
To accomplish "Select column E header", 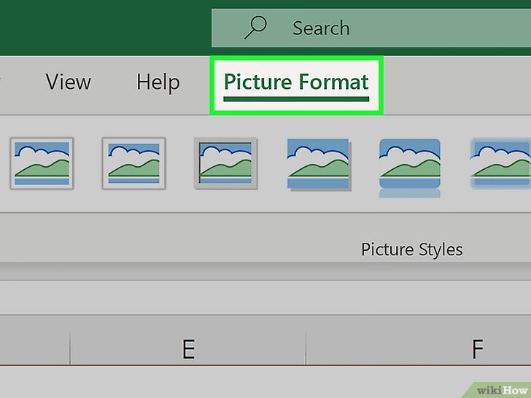I will (x=188, y=348).
